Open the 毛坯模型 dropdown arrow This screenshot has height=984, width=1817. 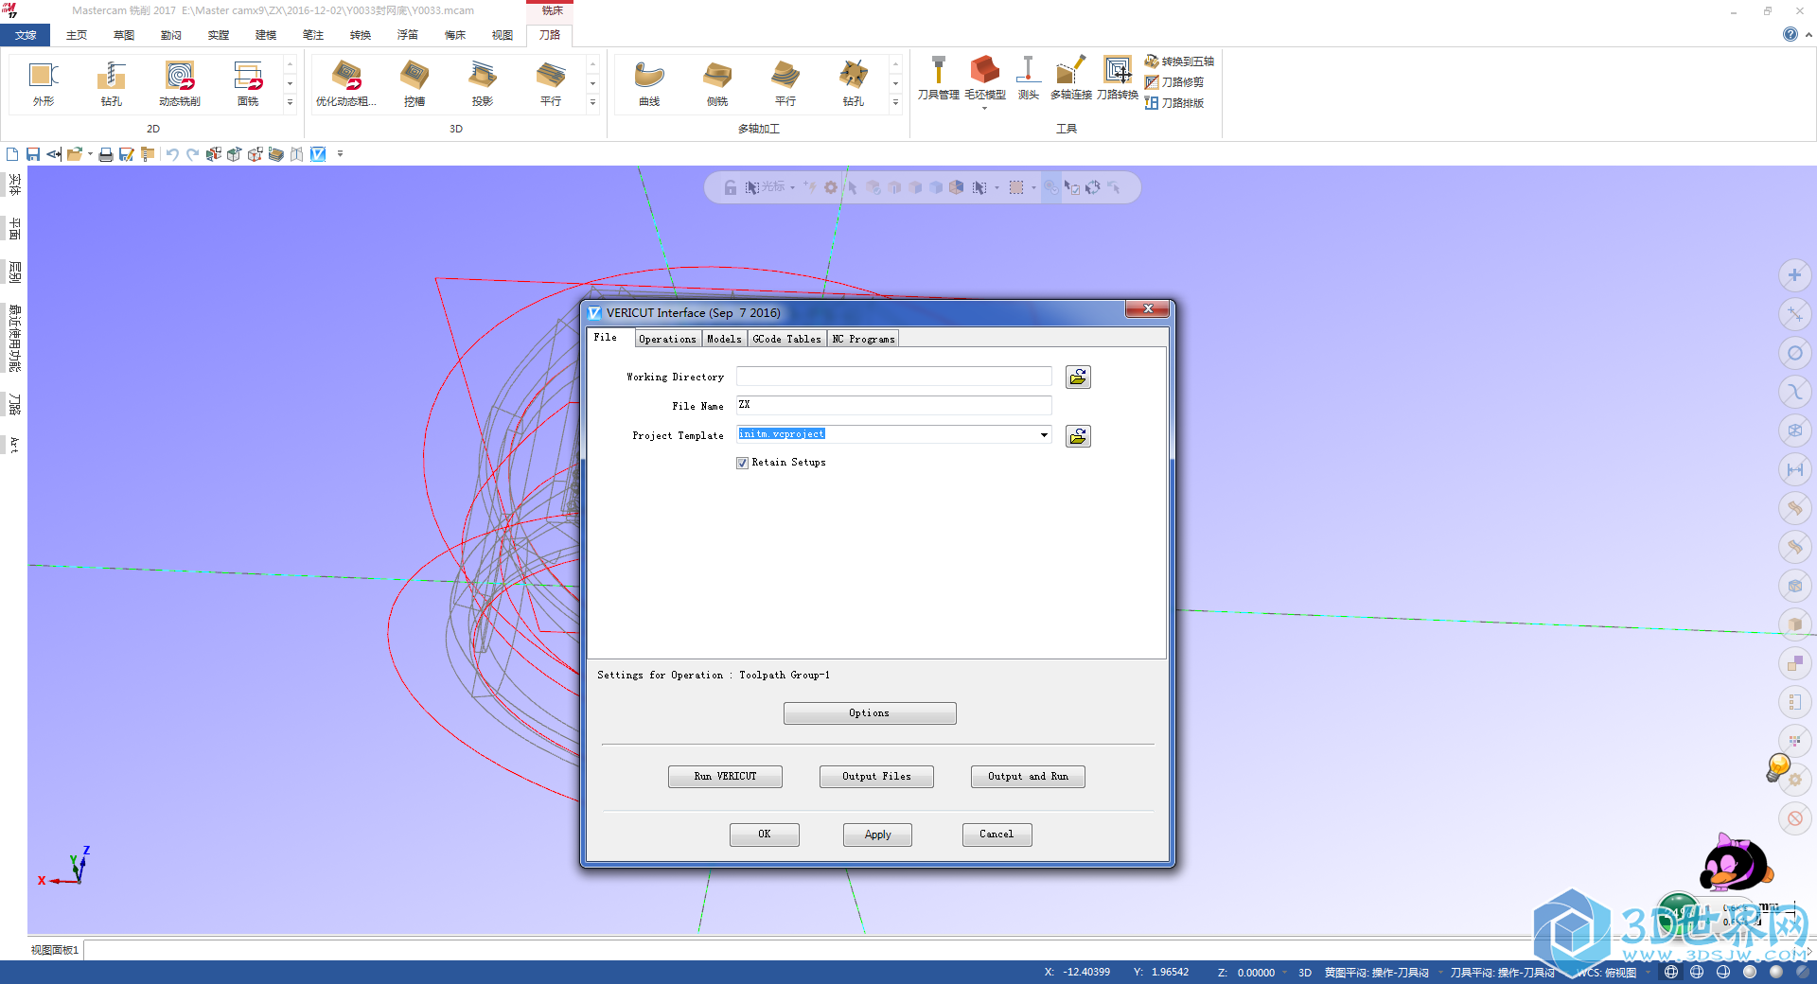(984, 108)
